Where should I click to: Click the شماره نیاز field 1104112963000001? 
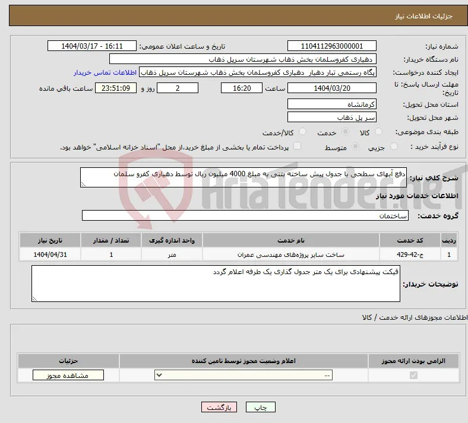332,46
